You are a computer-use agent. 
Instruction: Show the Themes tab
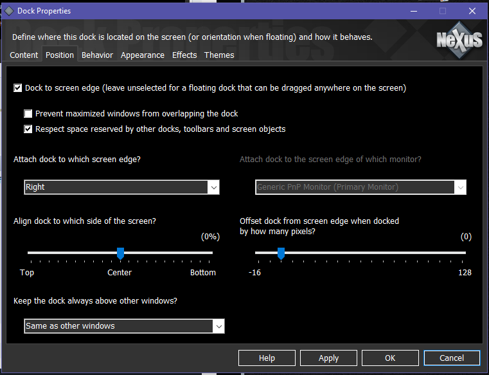[219, 55]
